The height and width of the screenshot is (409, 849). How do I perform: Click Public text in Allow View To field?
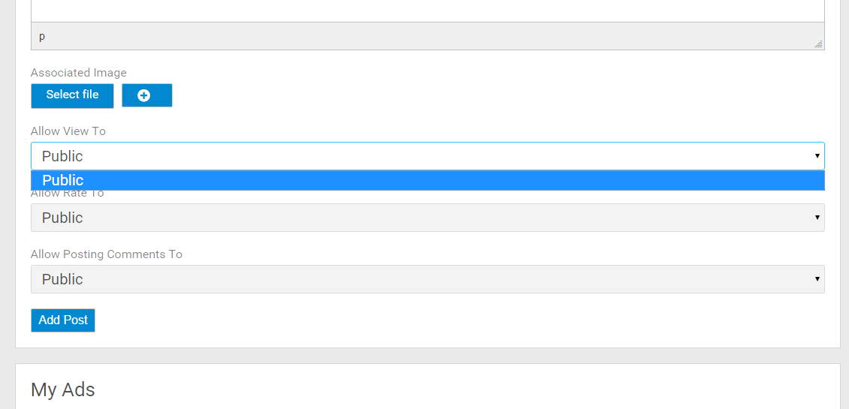click(x=63, y=156)
